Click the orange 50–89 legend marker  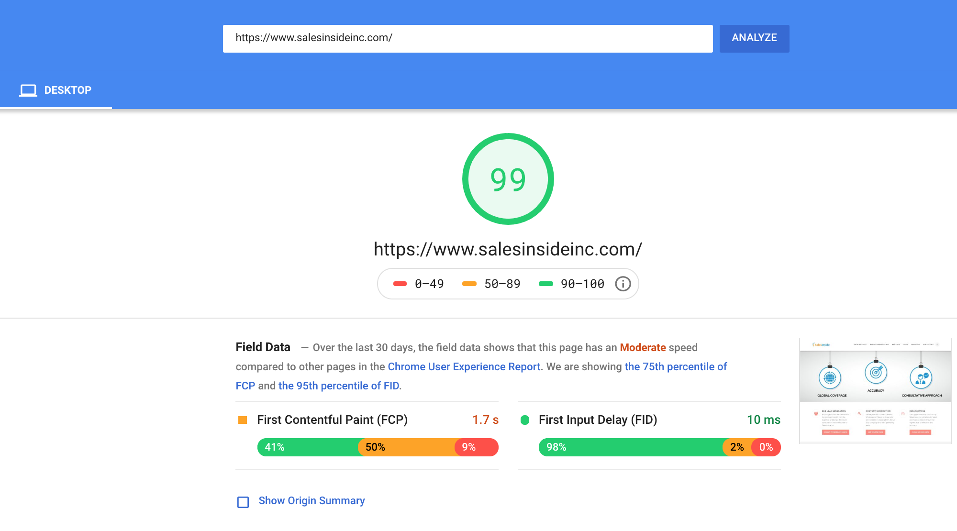(x=469, y=284)
